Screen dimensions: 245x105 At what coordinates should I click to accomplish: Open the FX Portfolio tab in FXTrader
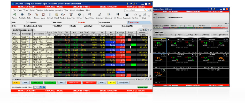159,32
